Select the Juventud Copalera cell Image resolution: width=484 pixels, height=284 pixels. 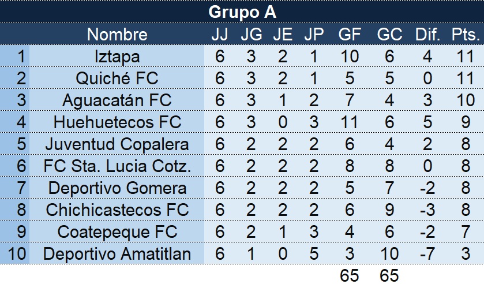click(x=117, y=144)
